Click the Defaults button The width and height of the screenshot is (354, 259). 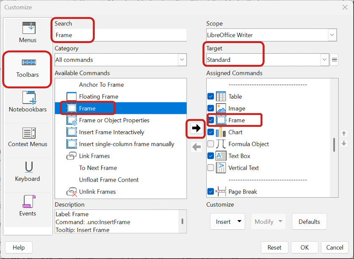tap(309, 222)
